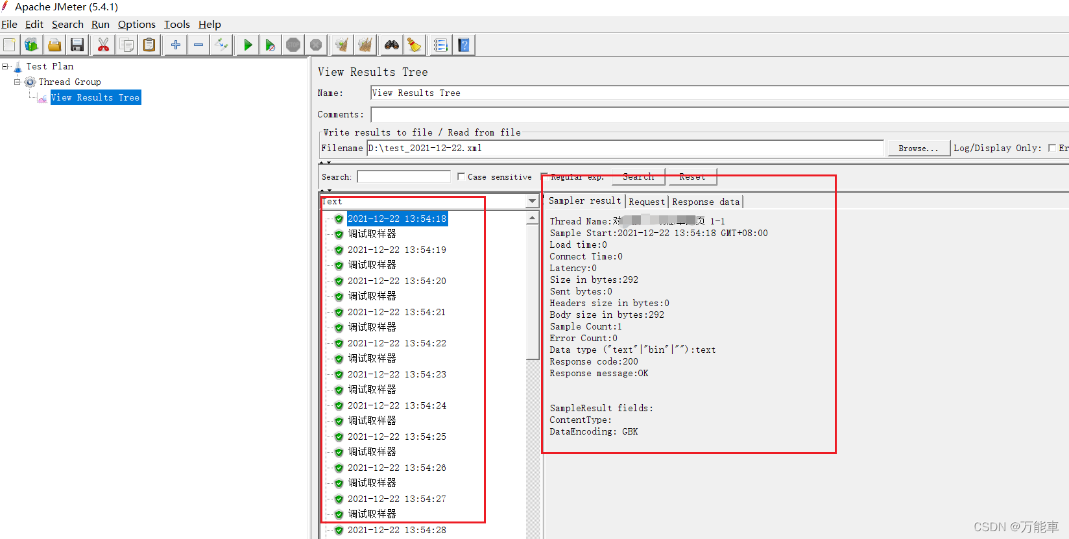Toggle Case sensitive checkbox

(x=461, y=176)
